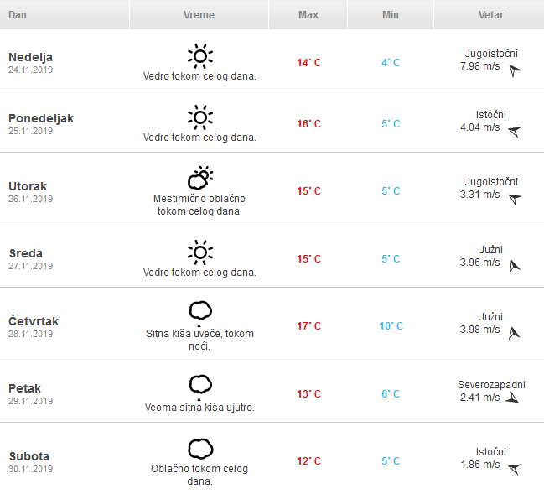
Task: Click the wind arrow icon for Petak
Action: point(511,398)
